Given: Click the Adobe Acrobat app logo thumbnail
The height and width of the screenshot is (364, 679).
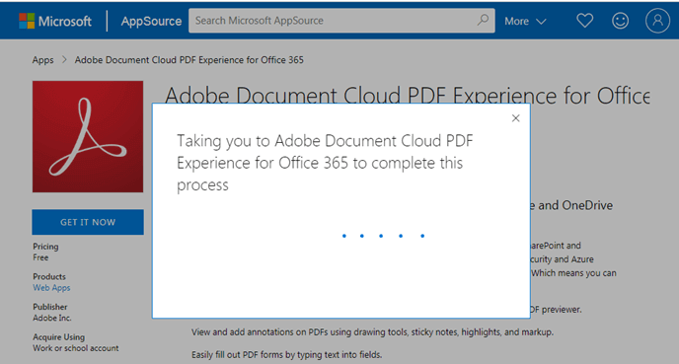Looking at the screenshot, I should (x=88, y=136).
